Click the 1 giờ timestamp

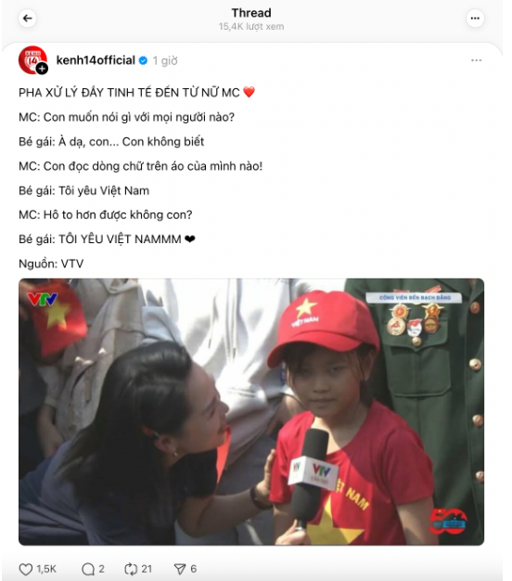[x=165, y=60]
